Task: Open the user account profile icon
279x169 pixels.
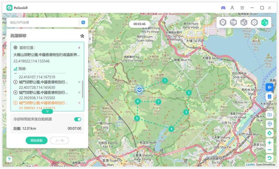Action: (232, 8)
